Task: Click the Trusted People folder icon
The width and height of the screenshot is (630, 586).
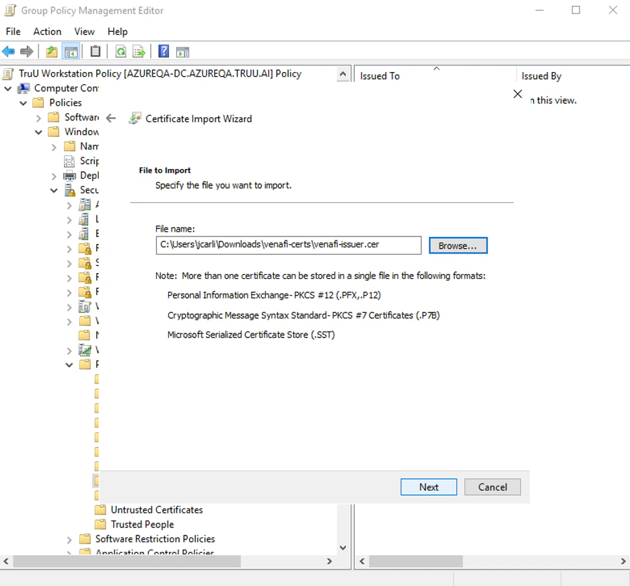Action: tap(100, 524)
